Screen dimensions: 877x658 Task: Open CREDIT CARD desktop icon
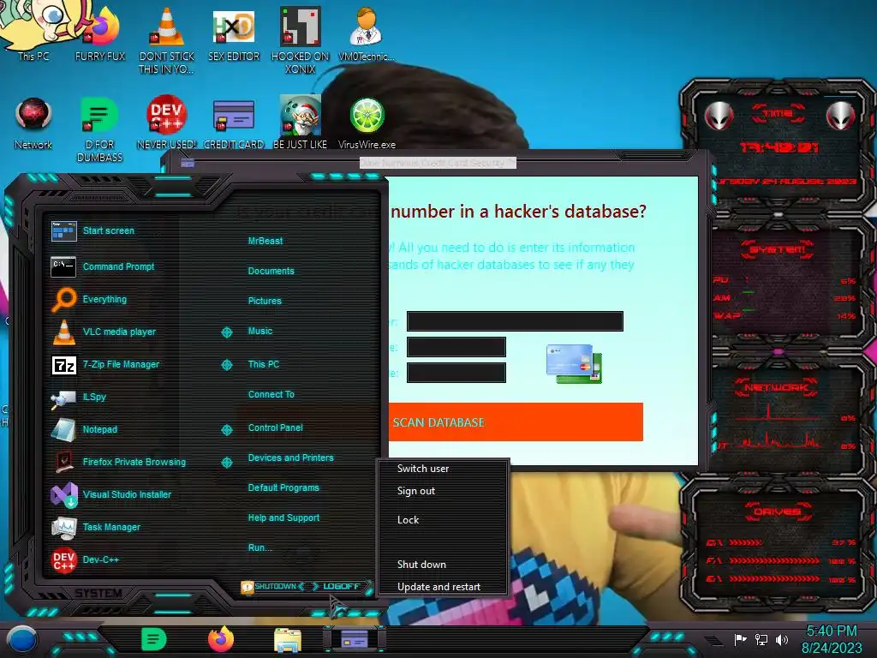[x=234, y=123]
